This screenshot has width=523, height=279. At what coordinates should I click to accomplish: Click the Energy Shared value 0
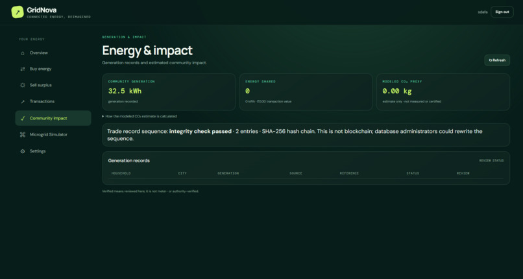[247, 91]
